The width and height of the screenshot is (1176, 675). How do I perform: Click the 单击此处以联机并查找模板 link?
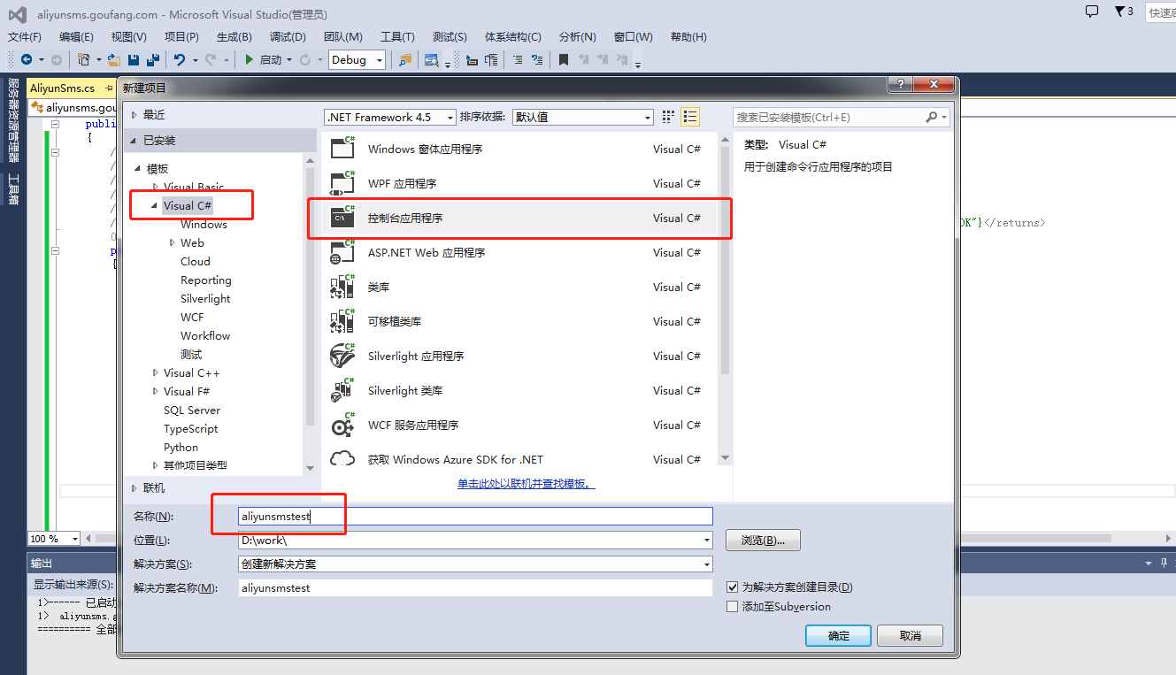(526, 484)
